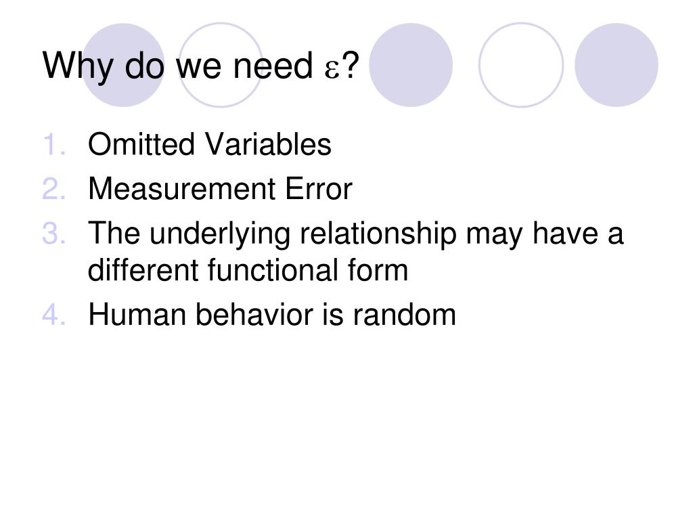Select the epsilon symbol in the title
This screenshot has width=693, height=520.
[332, 70]
